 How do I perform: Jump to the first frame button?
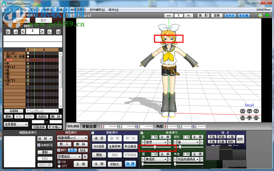[x=8, y=32]
